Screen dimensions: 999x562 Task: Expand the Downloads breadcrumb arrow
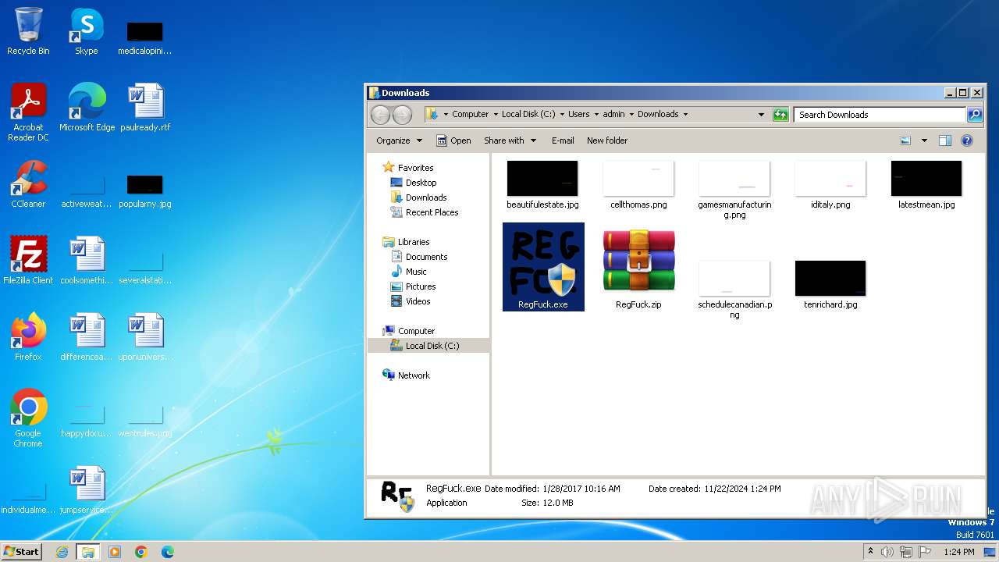pyautogui.click(x=685, y=114)
